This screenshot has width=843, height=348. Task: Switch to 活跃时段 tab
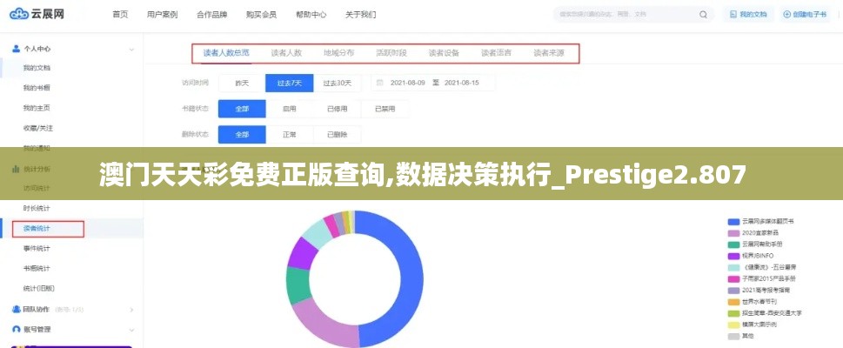pos(391,53)
